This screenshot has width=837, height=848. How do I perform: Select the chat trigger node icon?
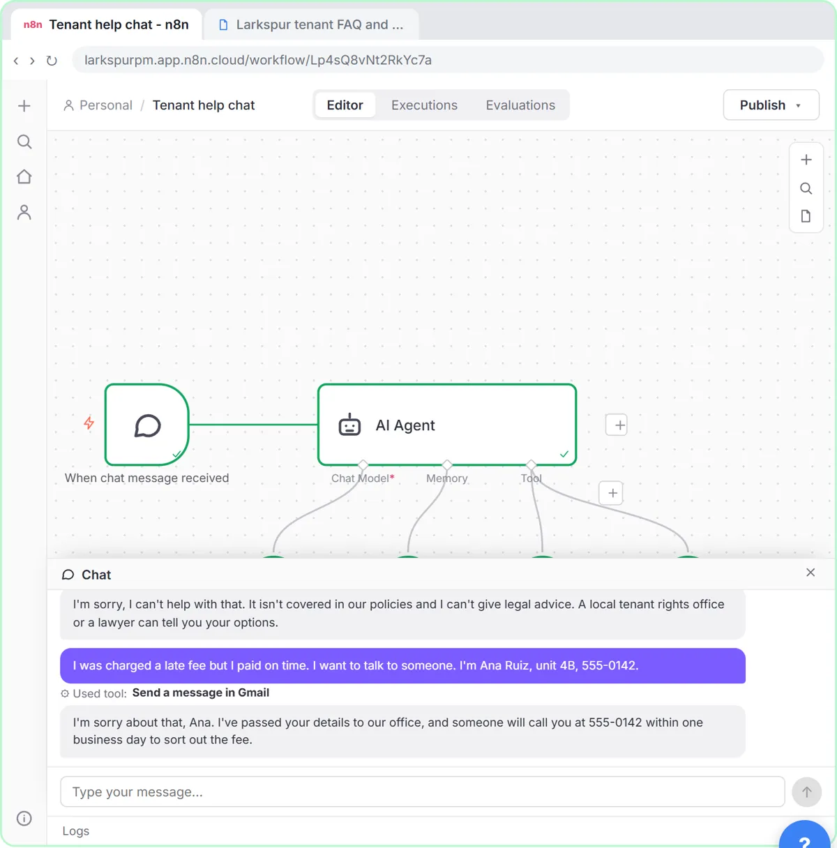coord(147,425)
